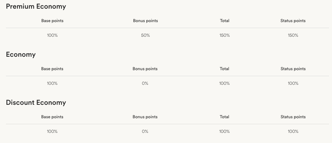The height and width of the screenshot is (143, 332).
Task: Select Base points header under Premium Economy
Action: (52, 21)
